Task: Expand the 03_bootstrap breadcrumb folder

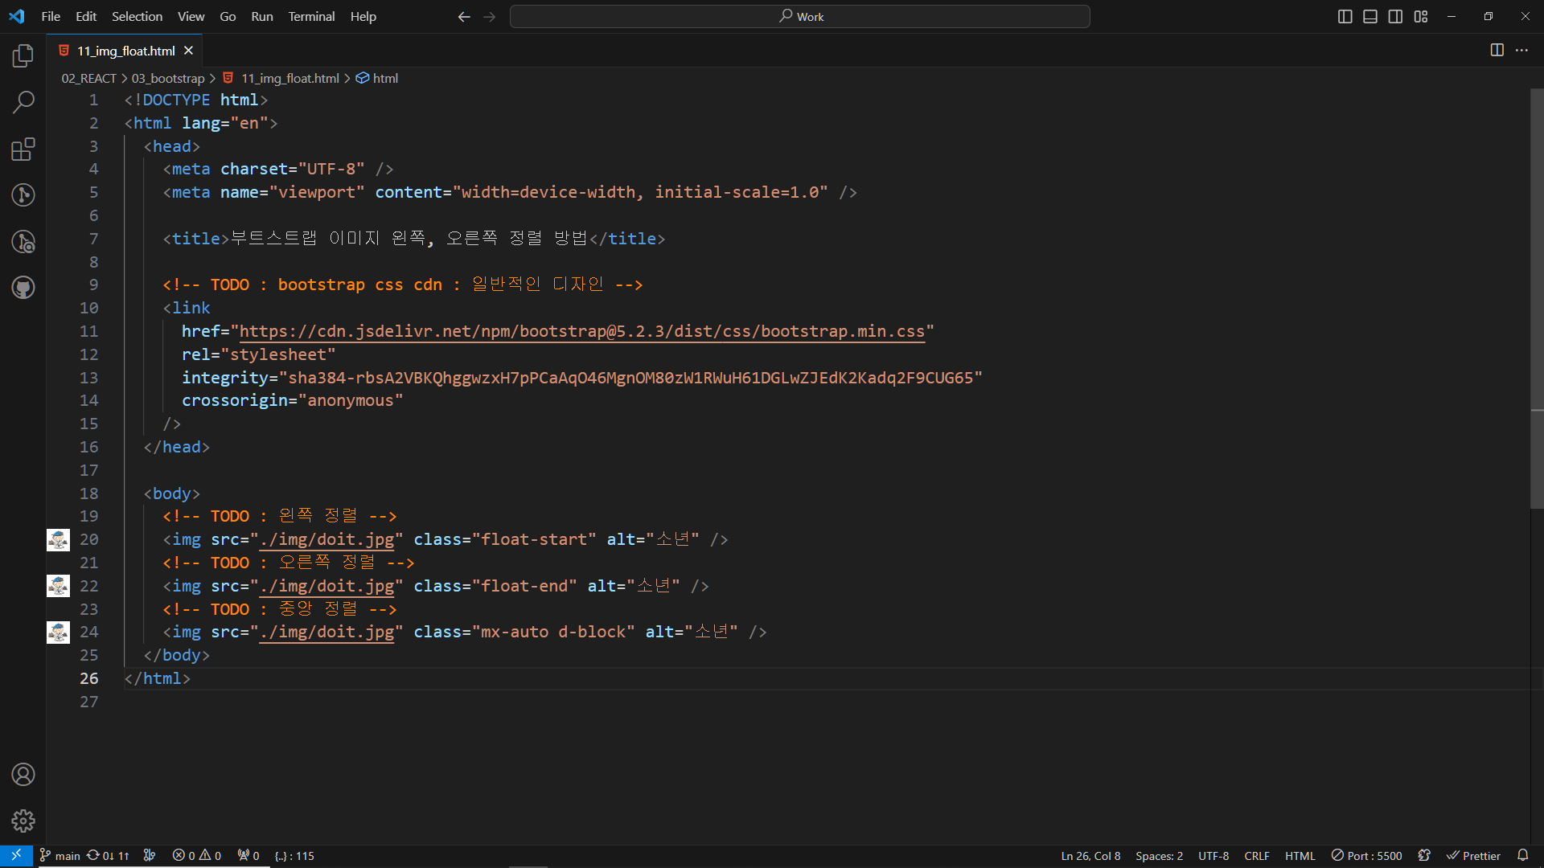Action: (x=168, y=78)
